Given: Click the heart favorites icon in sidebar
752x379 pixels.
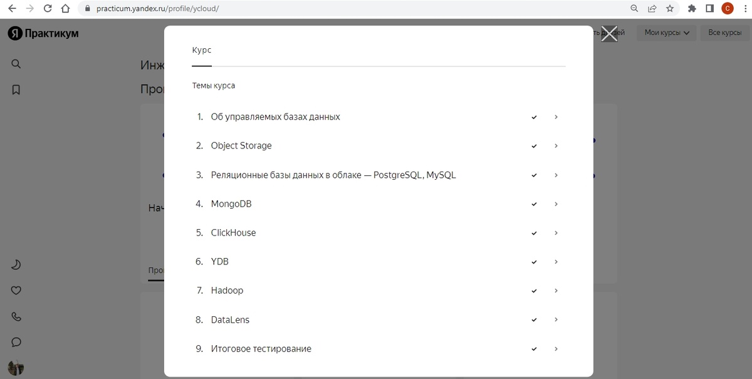Looking at the screenshot, I should (16, 290).
